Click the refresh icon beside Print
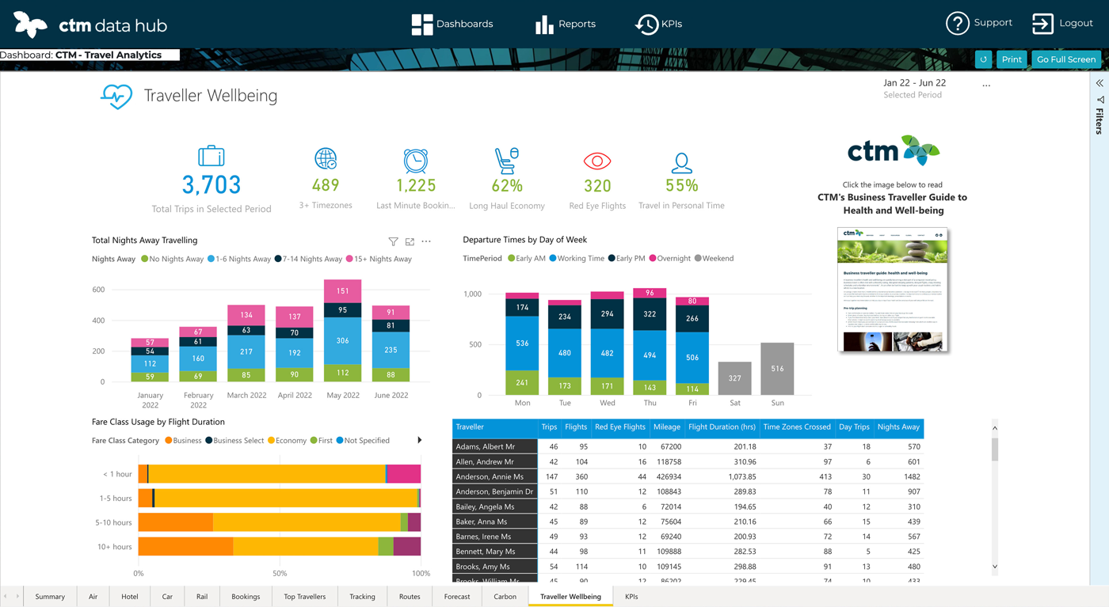The width and height of the screenshot is (1109, 607). [x=983, y=59]
